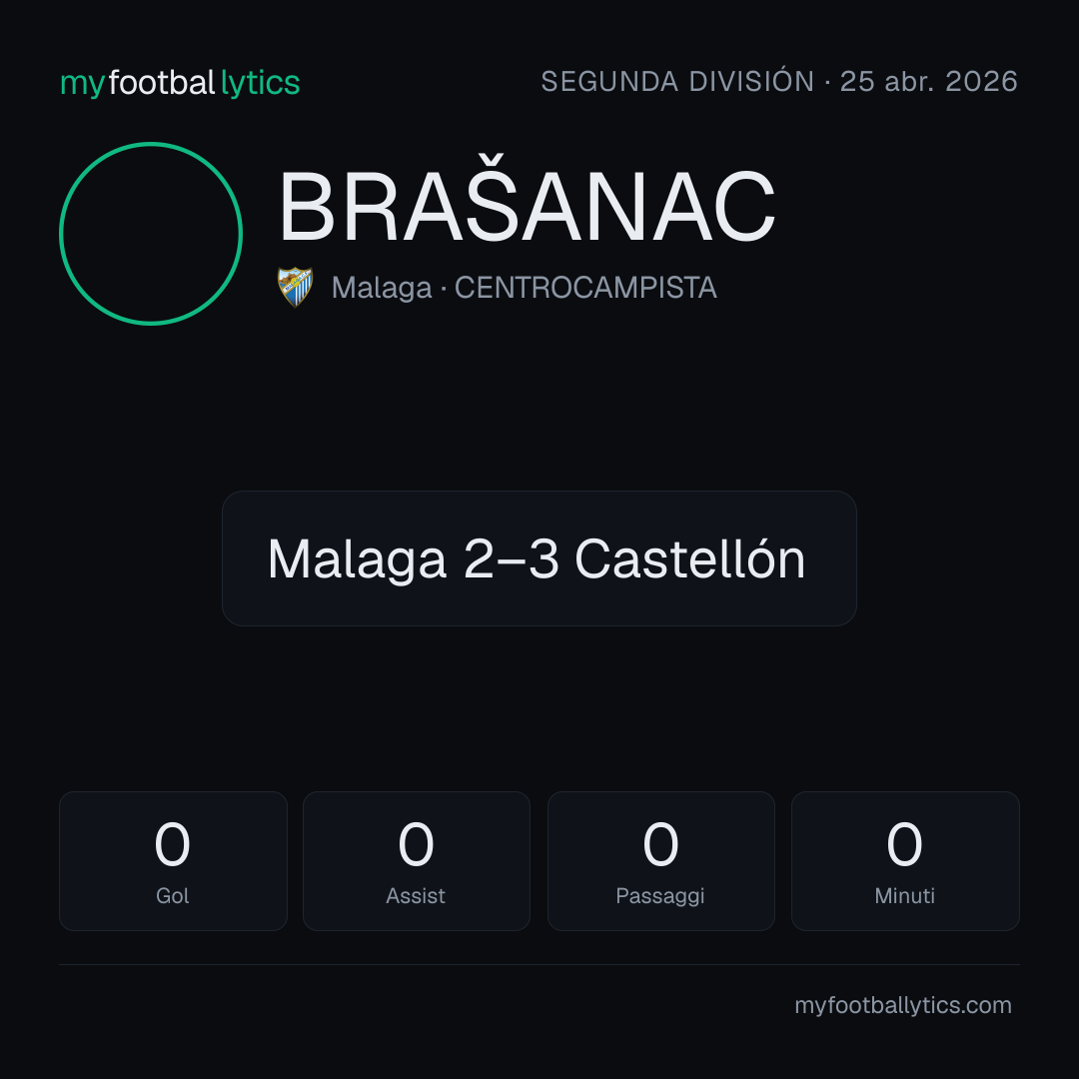Click the Malaga team name beside crest

coord(382,289)
